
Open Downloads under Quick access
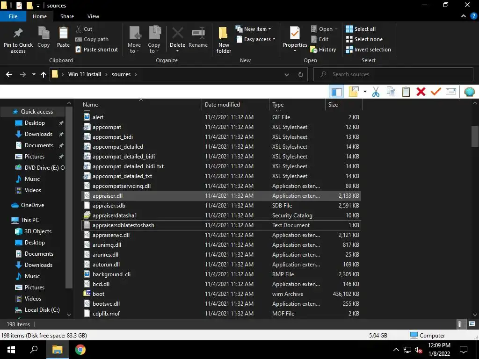[x=38, y=134]
